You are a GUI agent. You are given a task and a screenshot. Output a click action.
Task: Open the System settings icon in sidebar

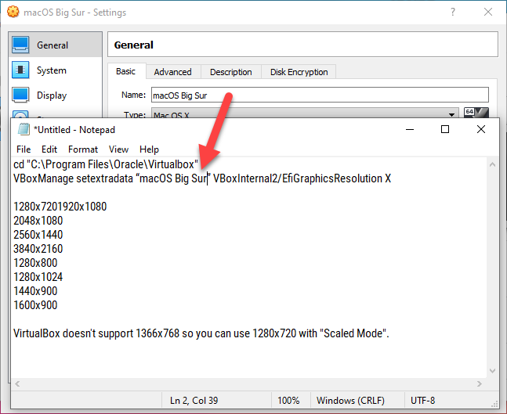tap(21, 70)
